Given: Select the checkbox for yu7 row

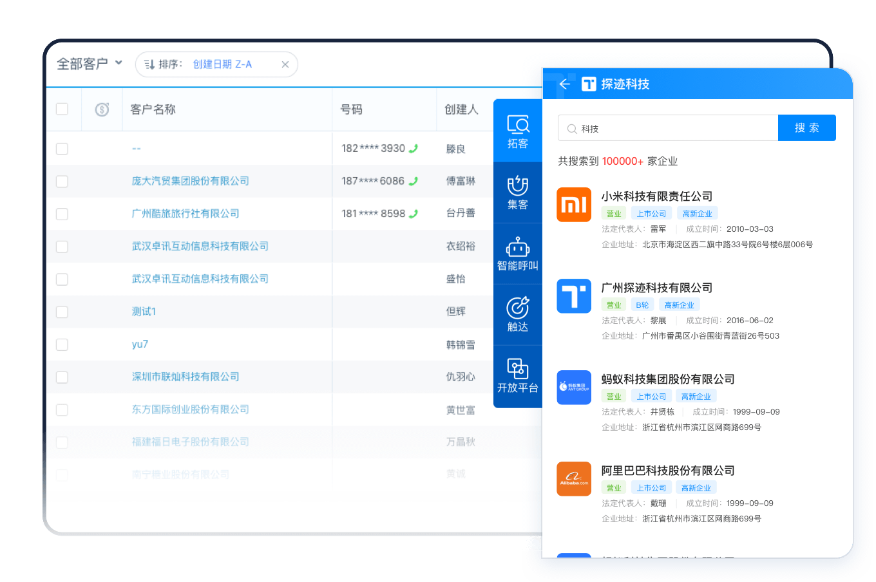Looking at the screenshot, I should [x=62, y=344].
